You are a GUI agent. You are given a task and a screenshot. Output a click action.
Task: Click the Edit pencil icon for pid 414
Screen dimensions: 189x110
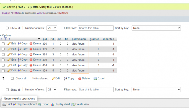pyautogui.click(x=9, y=65)
